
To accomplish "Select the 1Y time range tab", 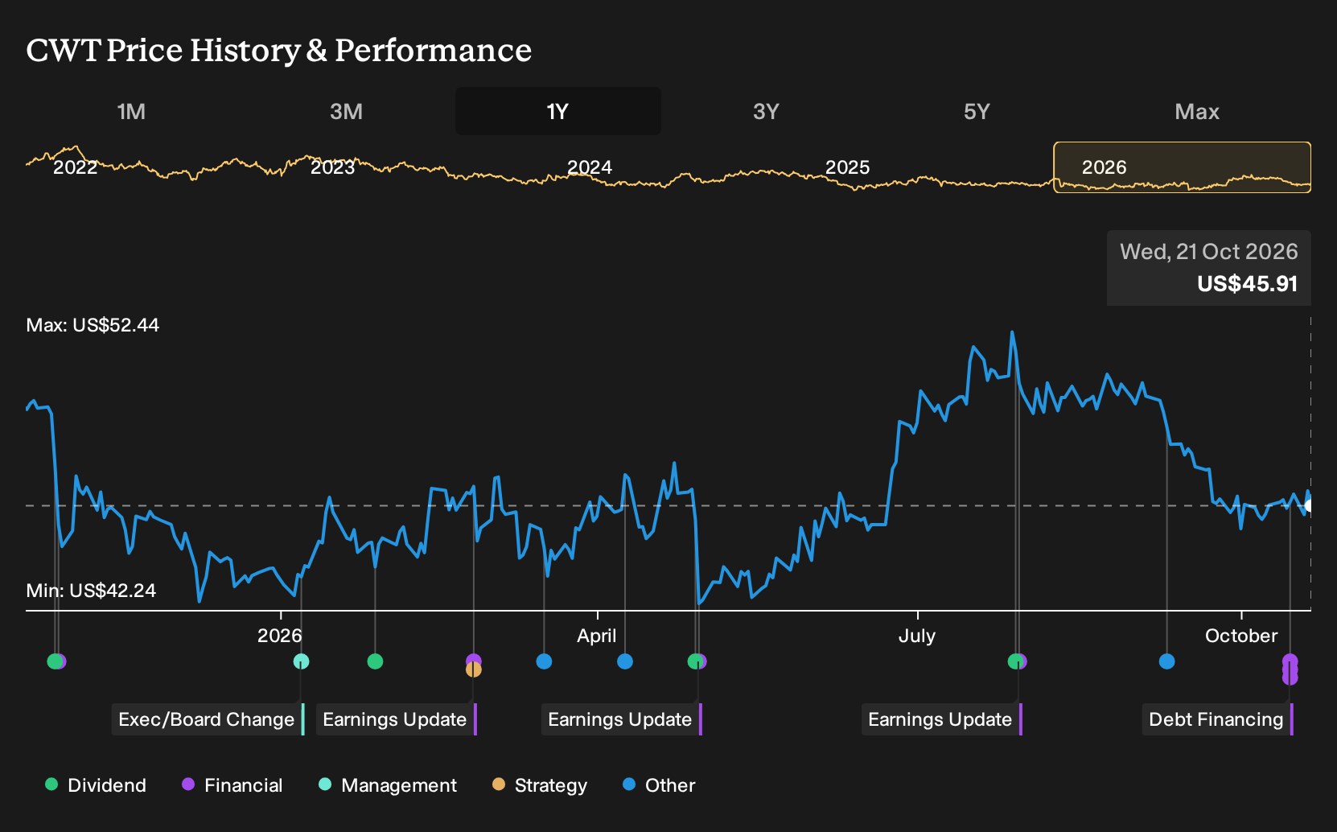I will [x=558, y=111].
